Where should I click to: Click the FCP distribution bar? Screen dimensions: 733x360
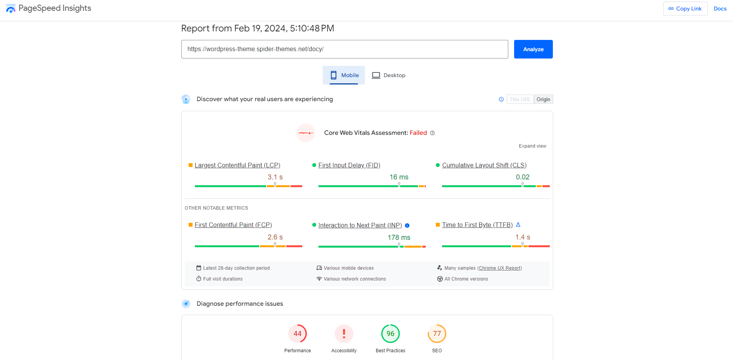(x=248, y=246)
